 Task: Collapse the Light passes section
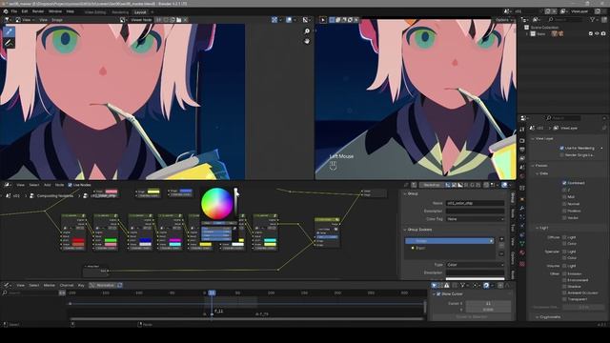[542, 228]
